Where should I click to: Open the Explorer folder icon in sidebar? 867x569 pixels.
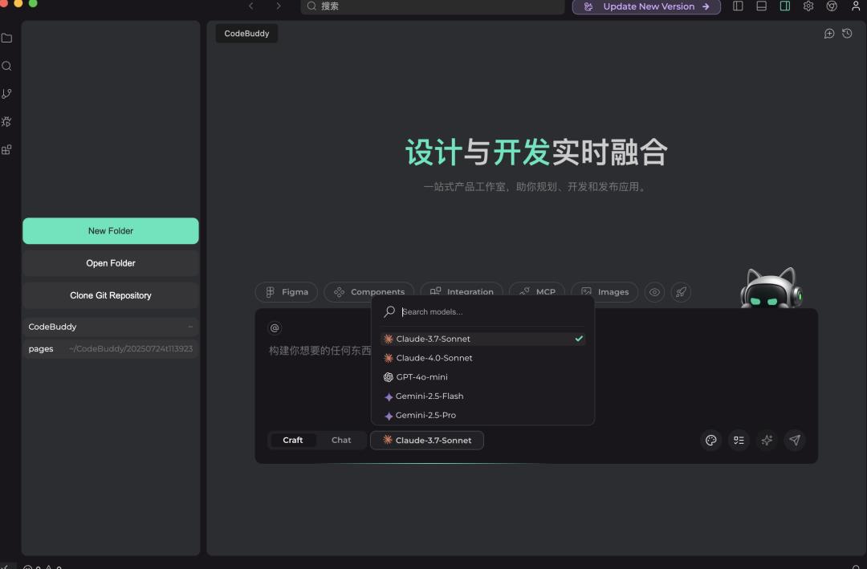7,38
